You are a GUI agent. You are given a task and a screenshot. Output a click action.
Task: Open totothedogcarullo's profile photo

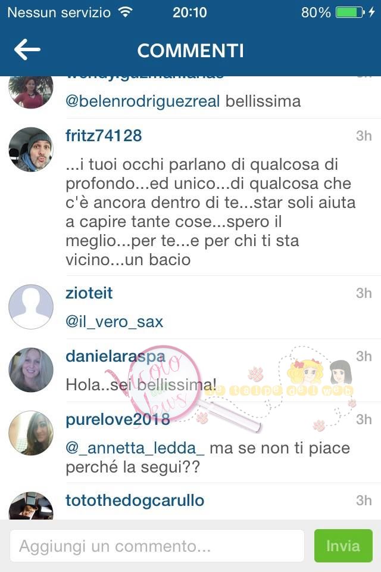pos(31,506)
